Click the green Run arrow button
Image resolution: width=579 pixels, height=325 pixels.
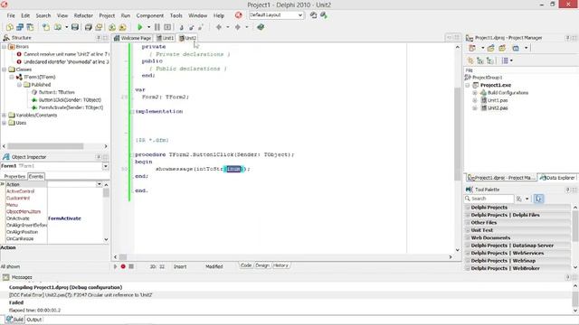pyautogui.click(x=140, y=27)
